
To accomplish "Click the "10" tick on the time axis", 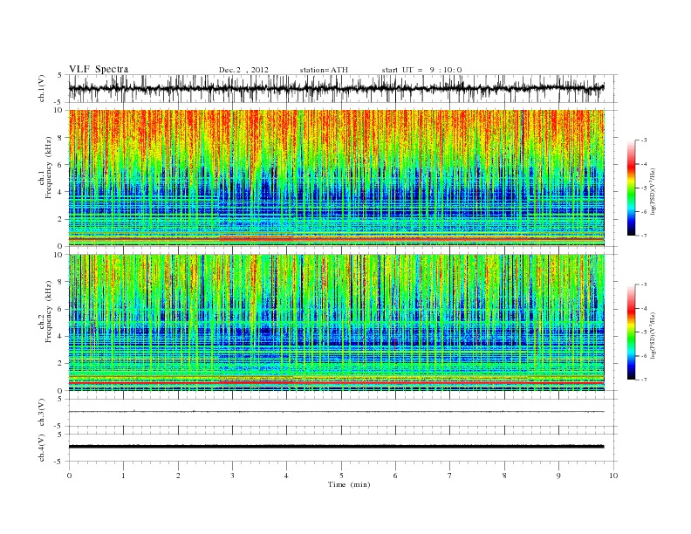I will [x=613, y=476].
